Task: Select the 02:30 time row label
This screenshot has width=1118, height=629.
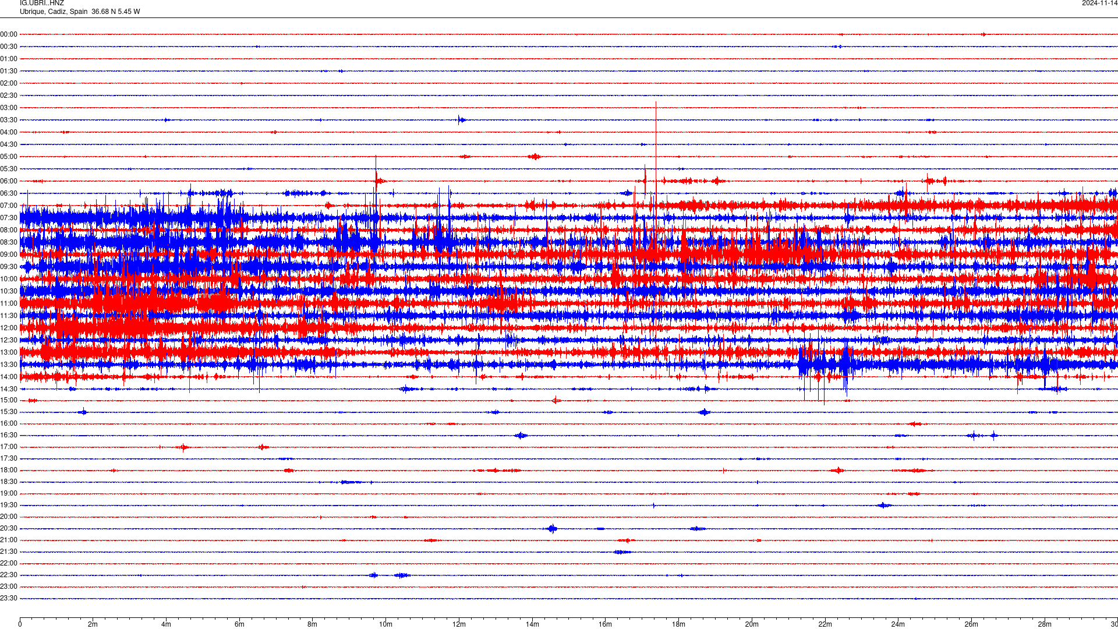Action: tap(9, 96)
